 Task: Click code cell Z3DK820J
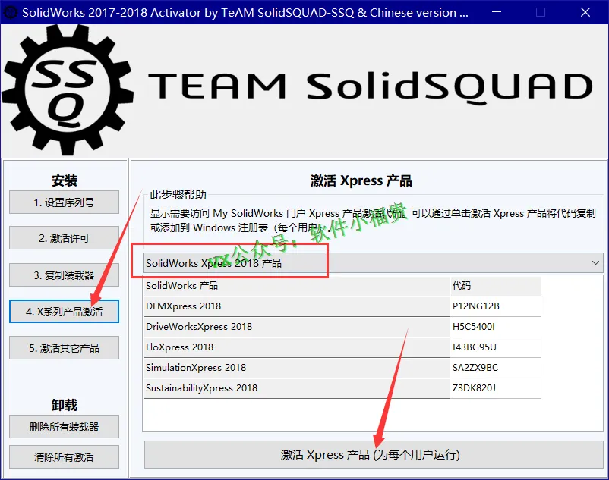point(495,388)
